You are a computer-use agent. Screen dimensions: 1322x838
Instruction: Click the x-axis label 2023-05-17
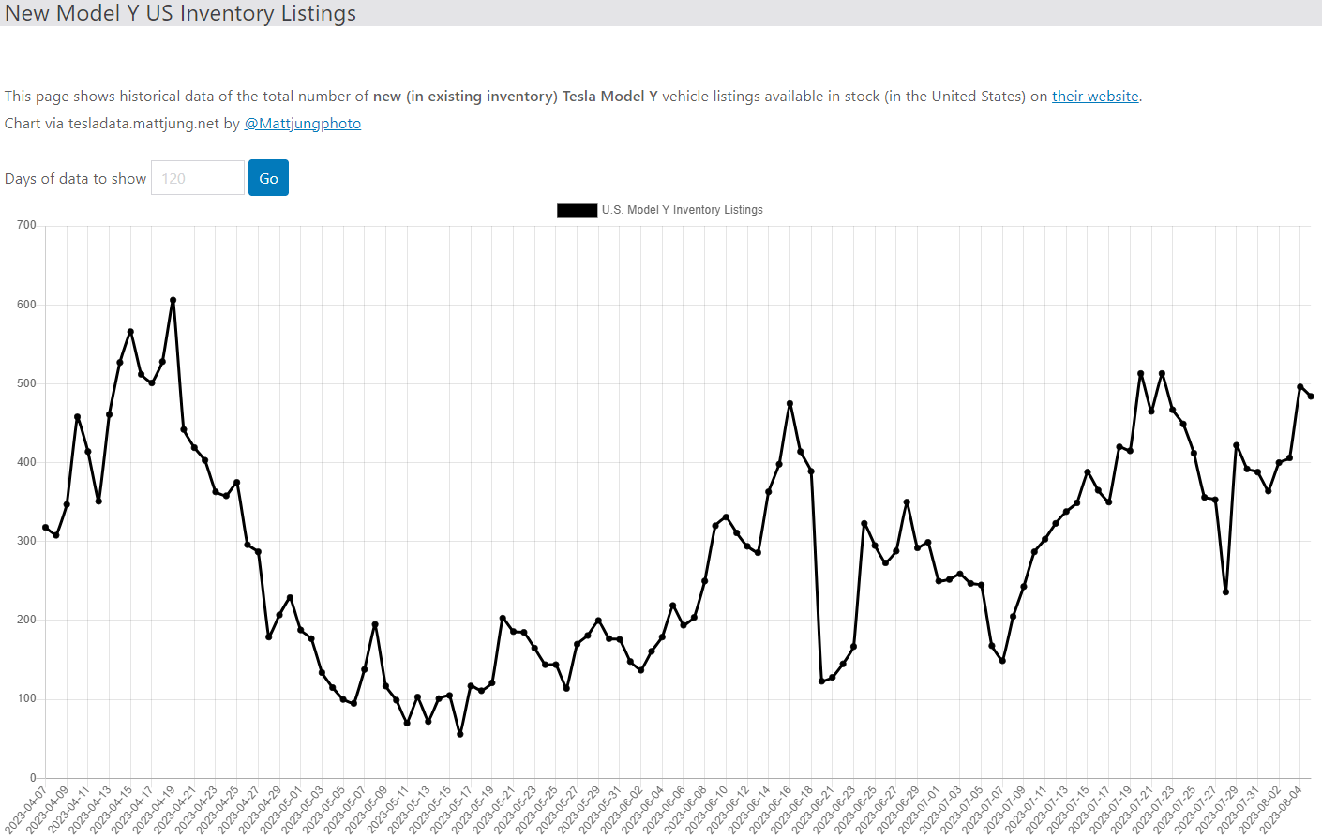(x=450, y=809)
